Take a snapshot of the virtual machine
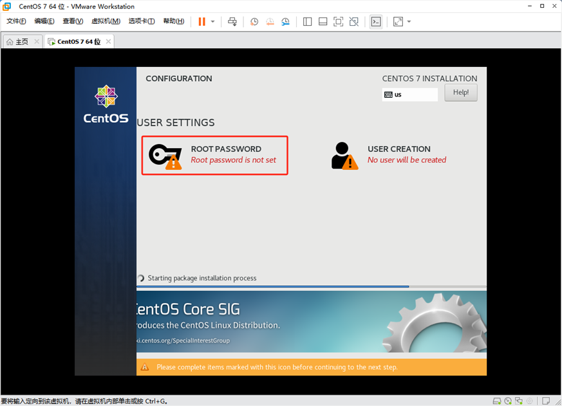Image resolution: width=562 pixels, height=406 pixels. pyautogui.click(x=254, y=21)
